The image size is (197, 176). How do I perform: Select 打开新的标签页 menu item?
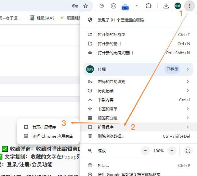point(138,34)
